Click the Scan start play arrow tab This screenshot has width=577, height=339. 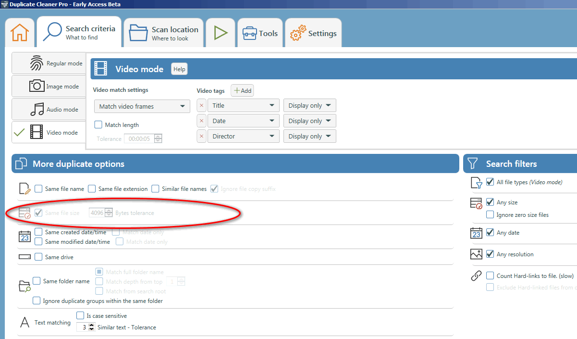(221, 33)
